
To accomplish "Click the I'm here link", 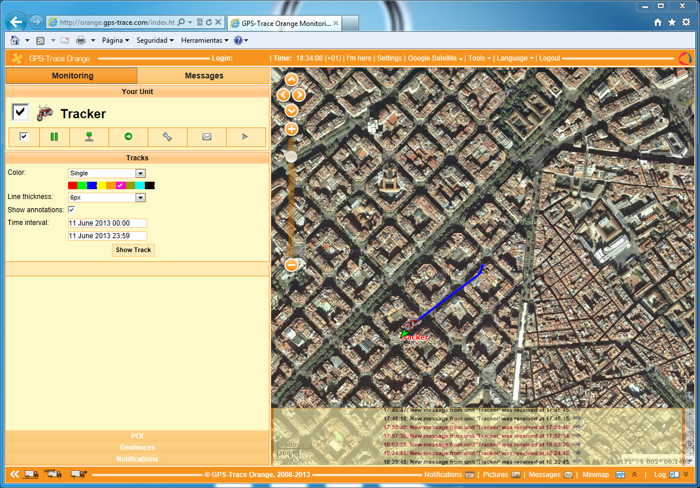I will pyautogui.click(x=359, y=58).
